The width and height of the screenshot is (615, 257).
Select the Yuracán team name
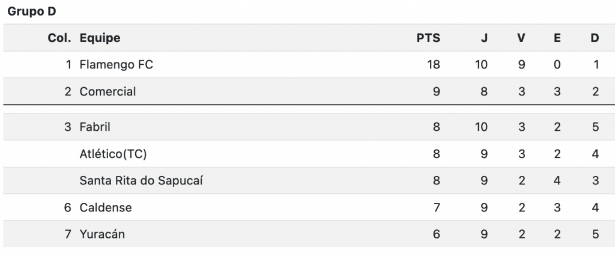coord(102,234)
